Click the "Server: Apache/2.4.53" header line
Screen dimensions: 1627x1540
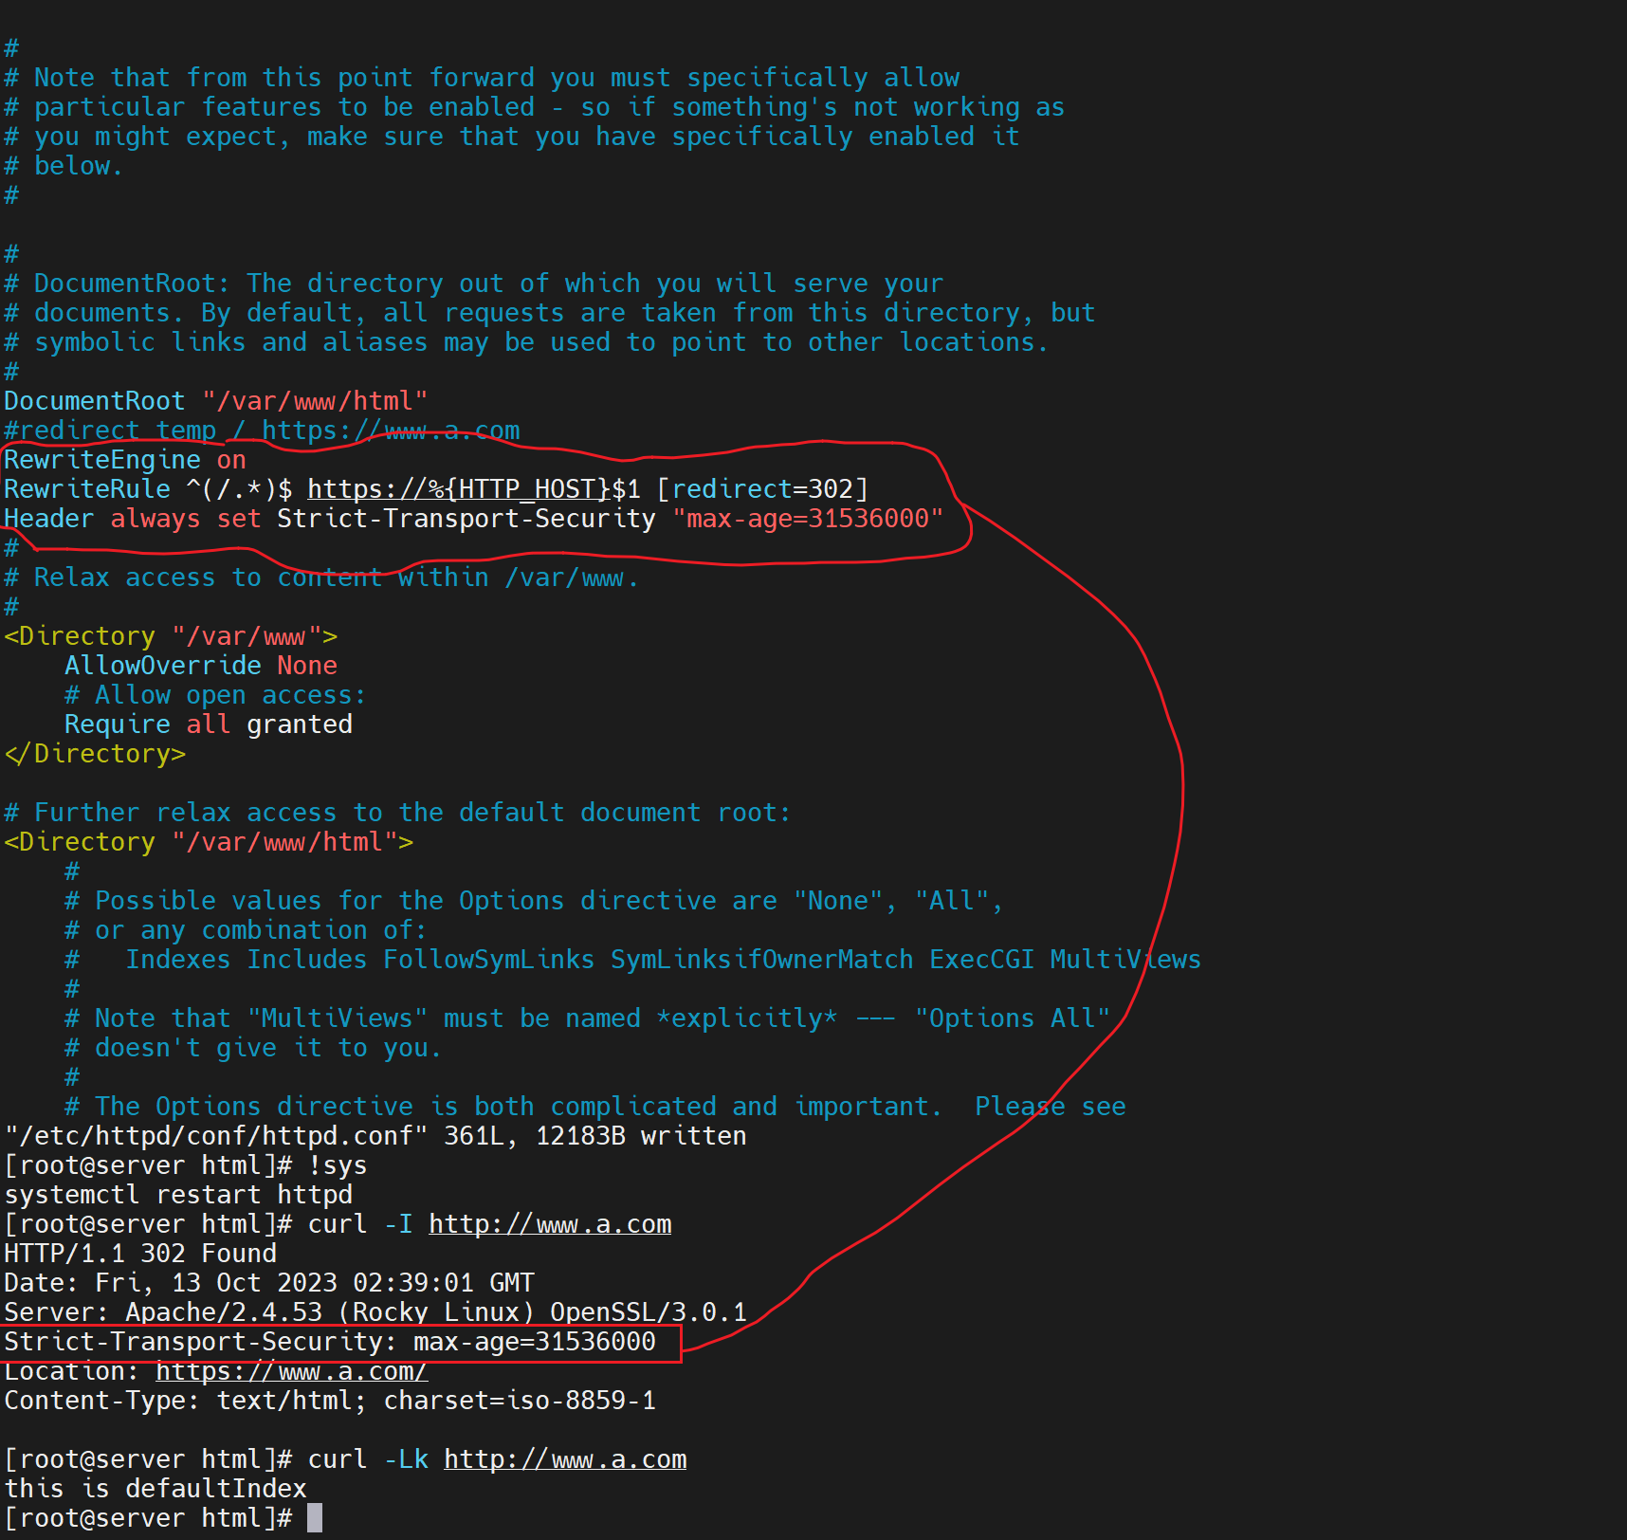pos(375,1312)
